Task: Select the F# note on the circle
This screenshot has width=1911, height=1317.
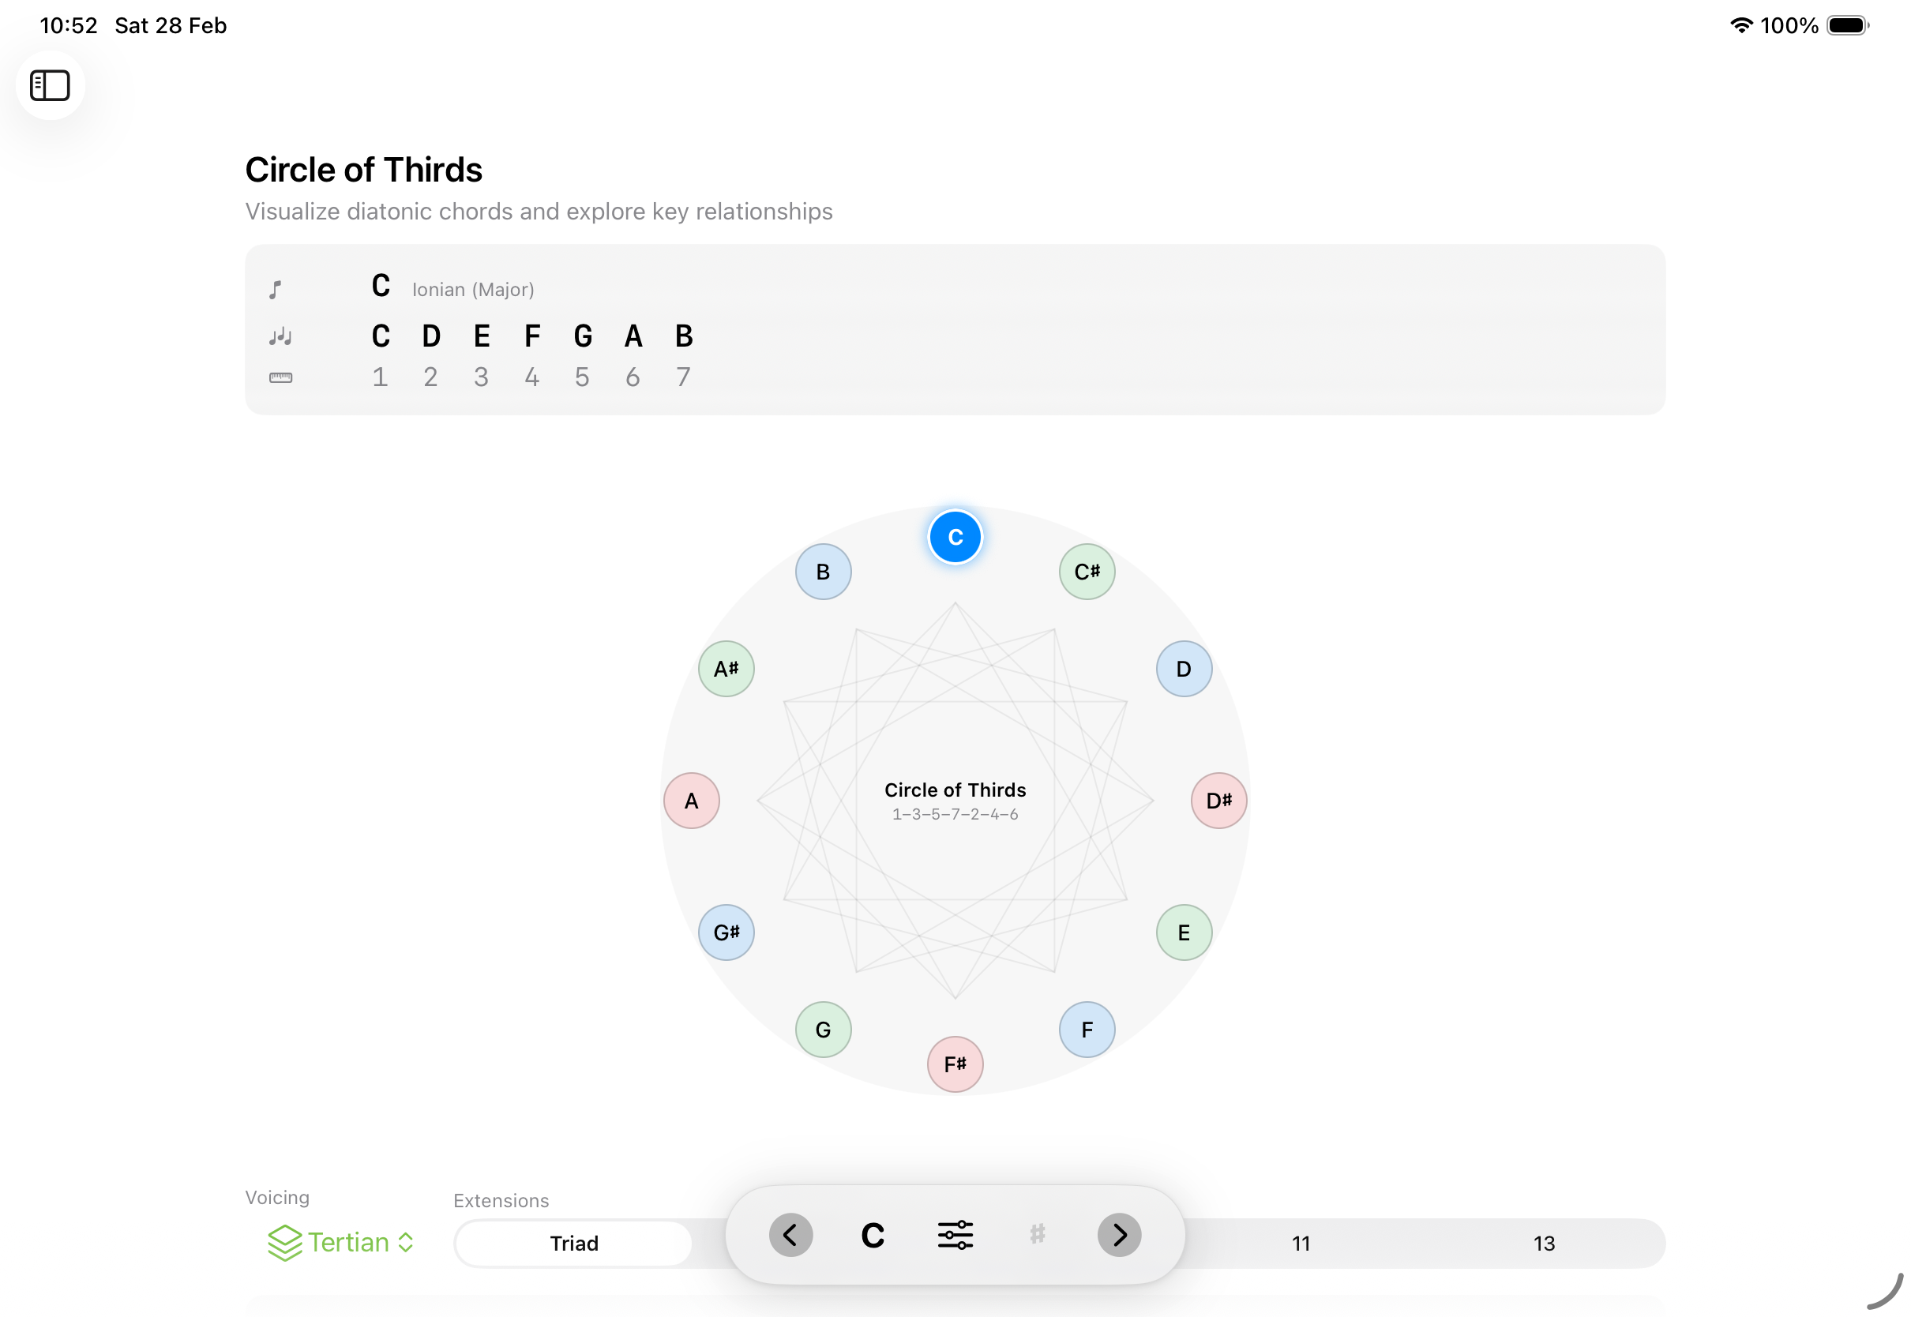Action: click(955, 1064)
